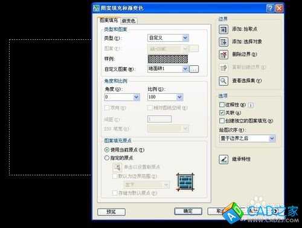302x228 pixels.
Task: Click the 添加:拾取点 text label
Action: 245,29
